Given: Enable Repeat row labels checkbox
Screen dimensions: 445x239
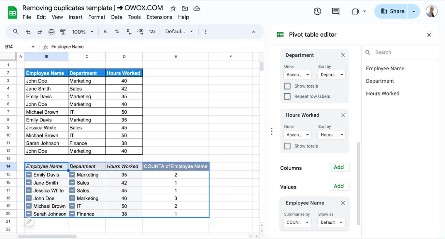Looking at the screenshot, I should (287, 96).
